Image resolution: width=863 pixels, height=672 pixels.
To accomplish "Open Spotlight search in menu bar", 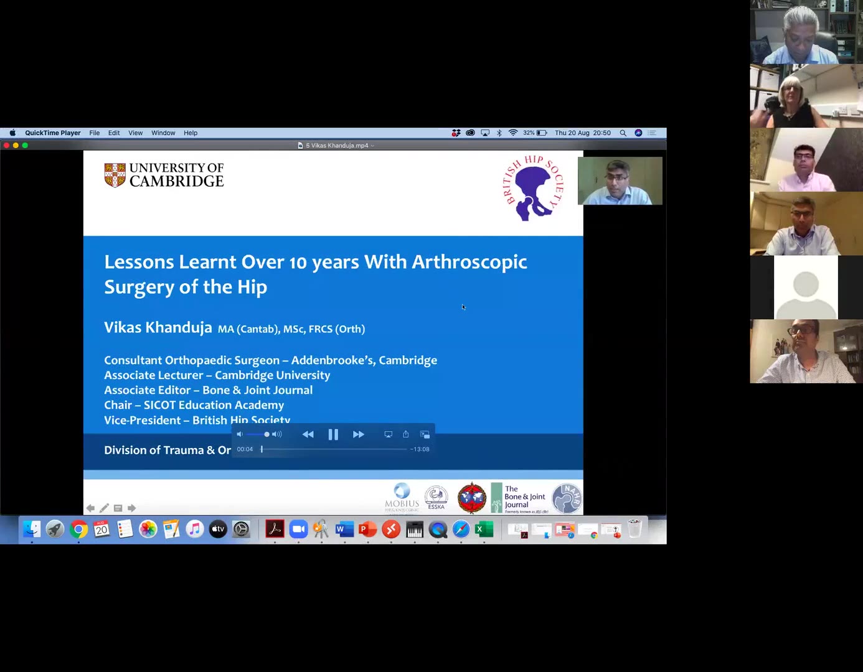I will tap(623, 133).
